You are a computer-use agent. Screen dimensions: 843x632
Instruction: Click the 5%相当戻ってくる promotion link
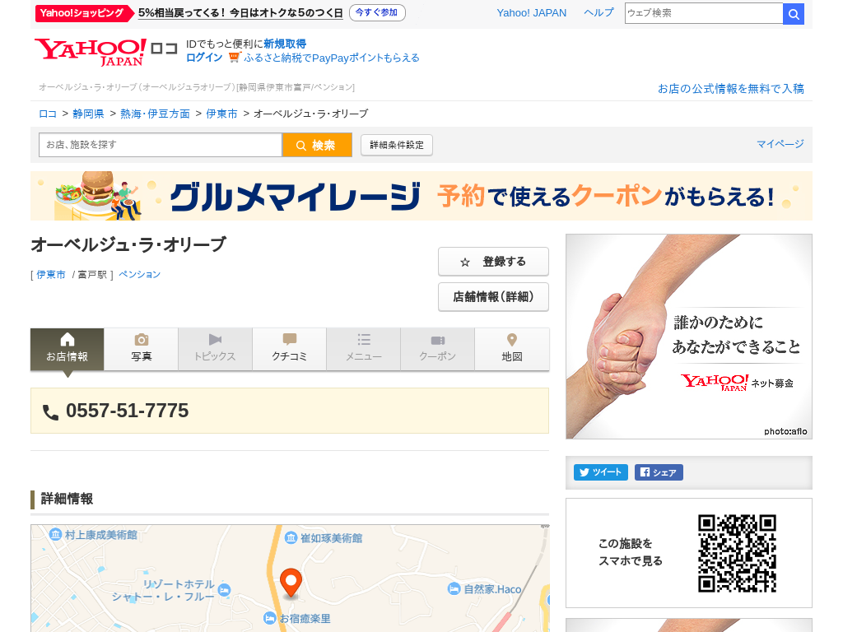pyautogui.click(x=240, y=13)
